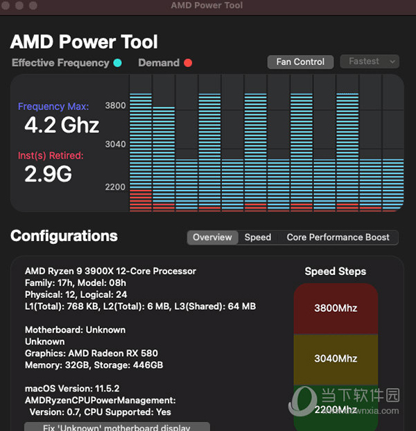The height and width of the screenshot is (431, 416).
Task: Click the cyan Effective Frequency indicator dot
Action: 118,62
